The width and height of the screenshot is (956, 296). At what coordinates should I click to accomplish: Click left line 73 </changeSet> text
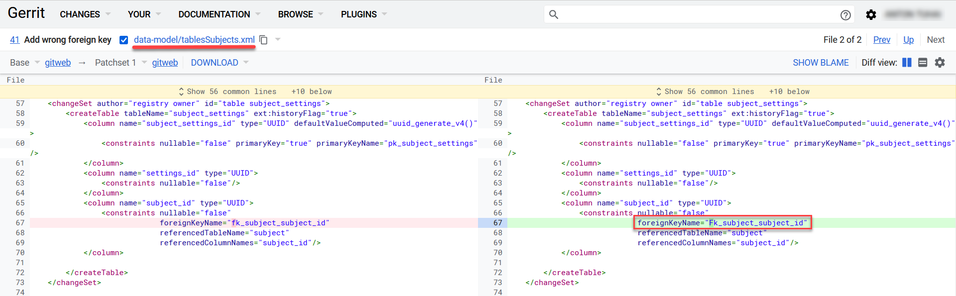click(74, 283)
